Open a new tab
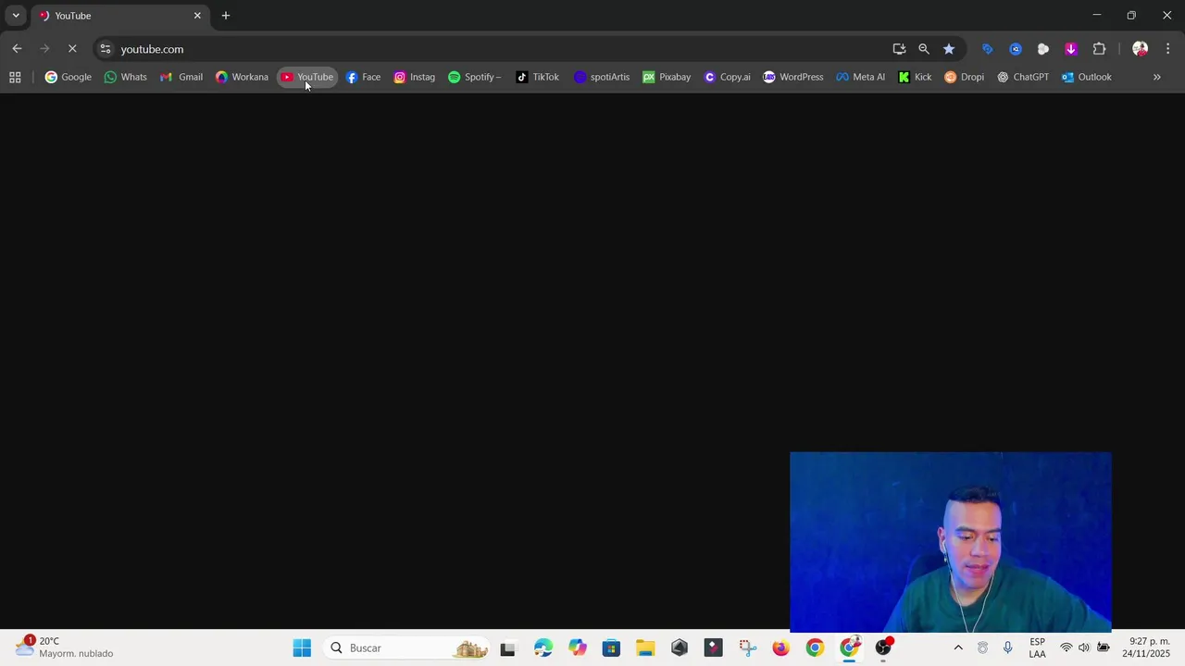This screenshot has width=1185, height=666. click(226, 16)
